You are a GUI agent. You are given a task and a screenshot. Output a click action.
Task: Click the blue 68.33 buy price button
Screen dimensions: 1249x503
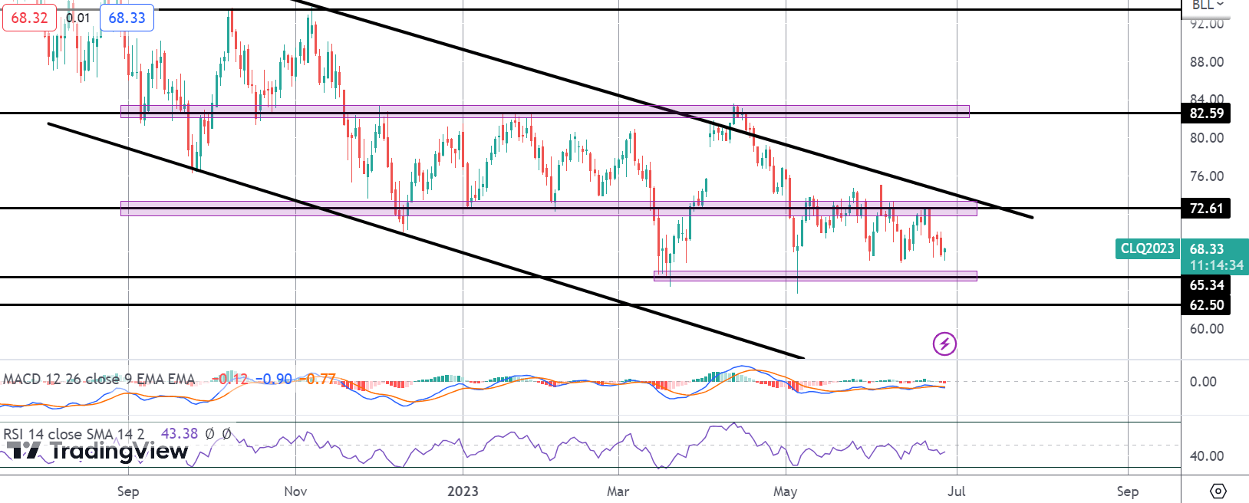pyautogui.click(x=127, y=18)
